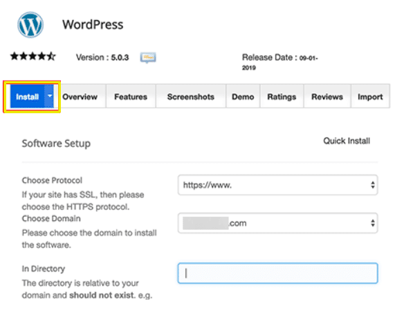The image size is (404, 312).
Task: Switch to the Reviews tab
Action: point(327,97)
